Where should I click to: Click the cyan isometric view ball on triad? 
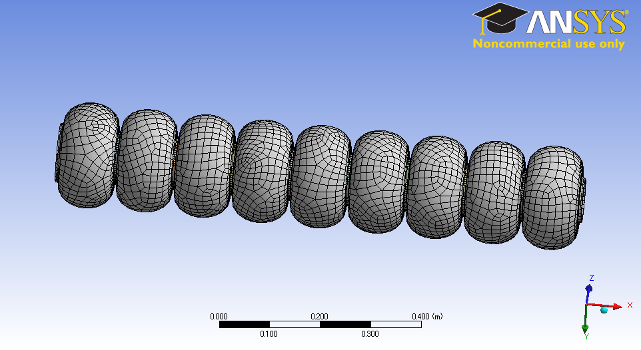(604, 310)
